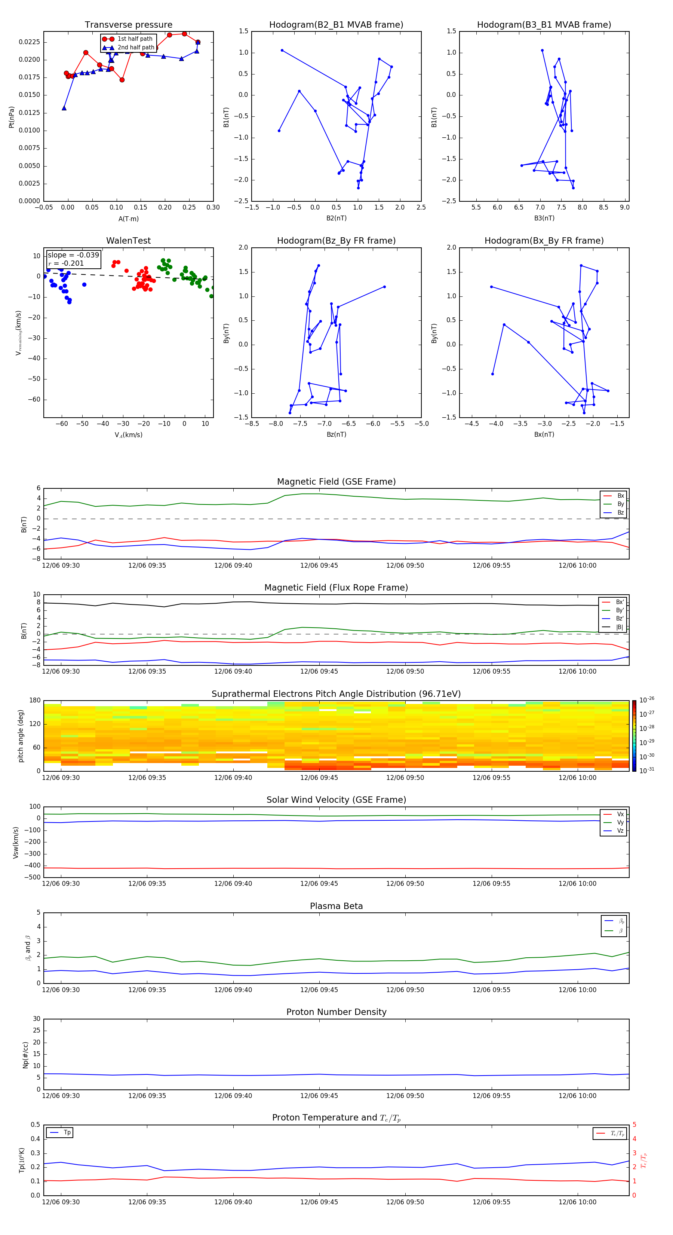Click the "Np(#/cc)" y-axis label
The height and width of the screenshot is (1235, 673).
click(26, 1055)
